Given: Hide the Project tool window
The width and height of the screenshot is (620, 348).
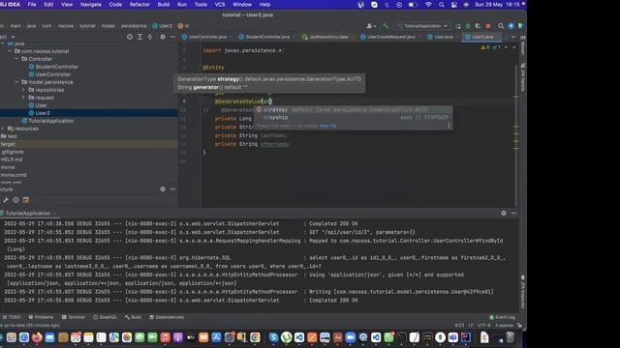Looking at the screenshot, I should 172,37.
